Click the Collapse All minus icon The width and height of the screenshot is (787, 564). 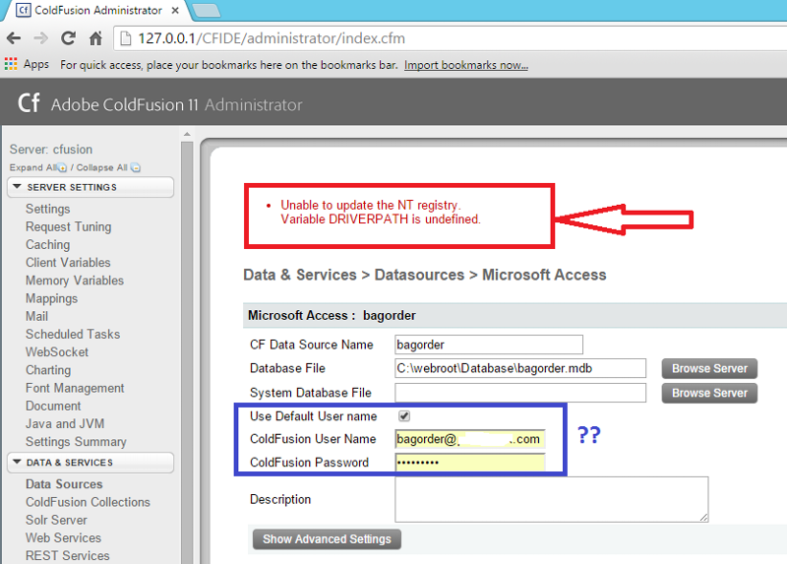point(136,167)
